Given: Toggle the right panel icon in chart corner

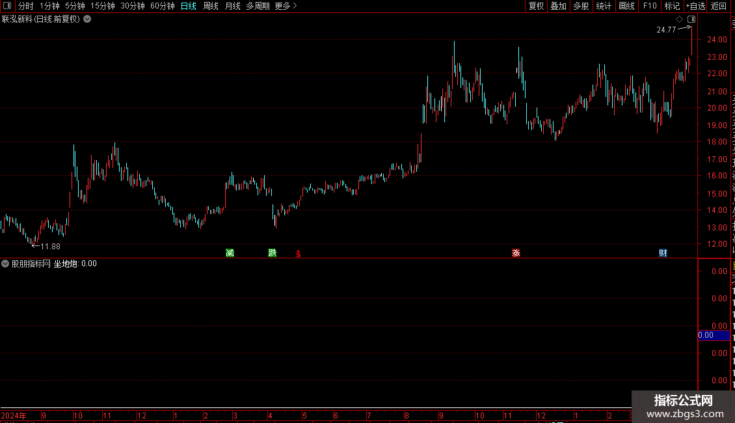Looking at the screenshot, I should 691,20.
